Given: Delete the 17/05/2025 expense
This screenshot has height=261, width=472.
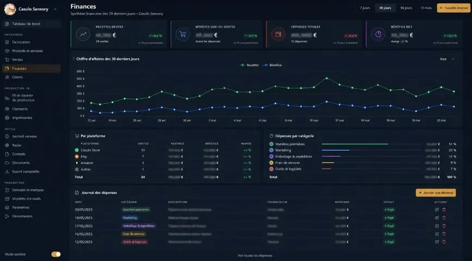Looking at the screenshot, I should (x=444, y=226).
